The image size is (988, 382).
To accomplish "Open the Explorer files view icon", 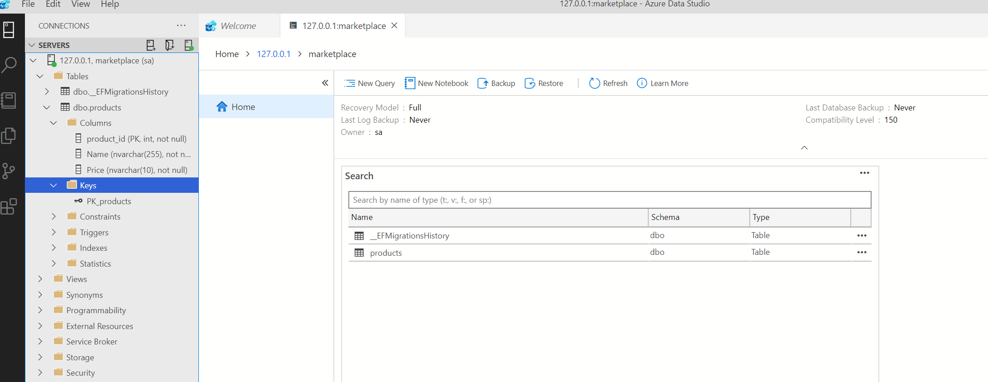I will [x=9, y=135].
